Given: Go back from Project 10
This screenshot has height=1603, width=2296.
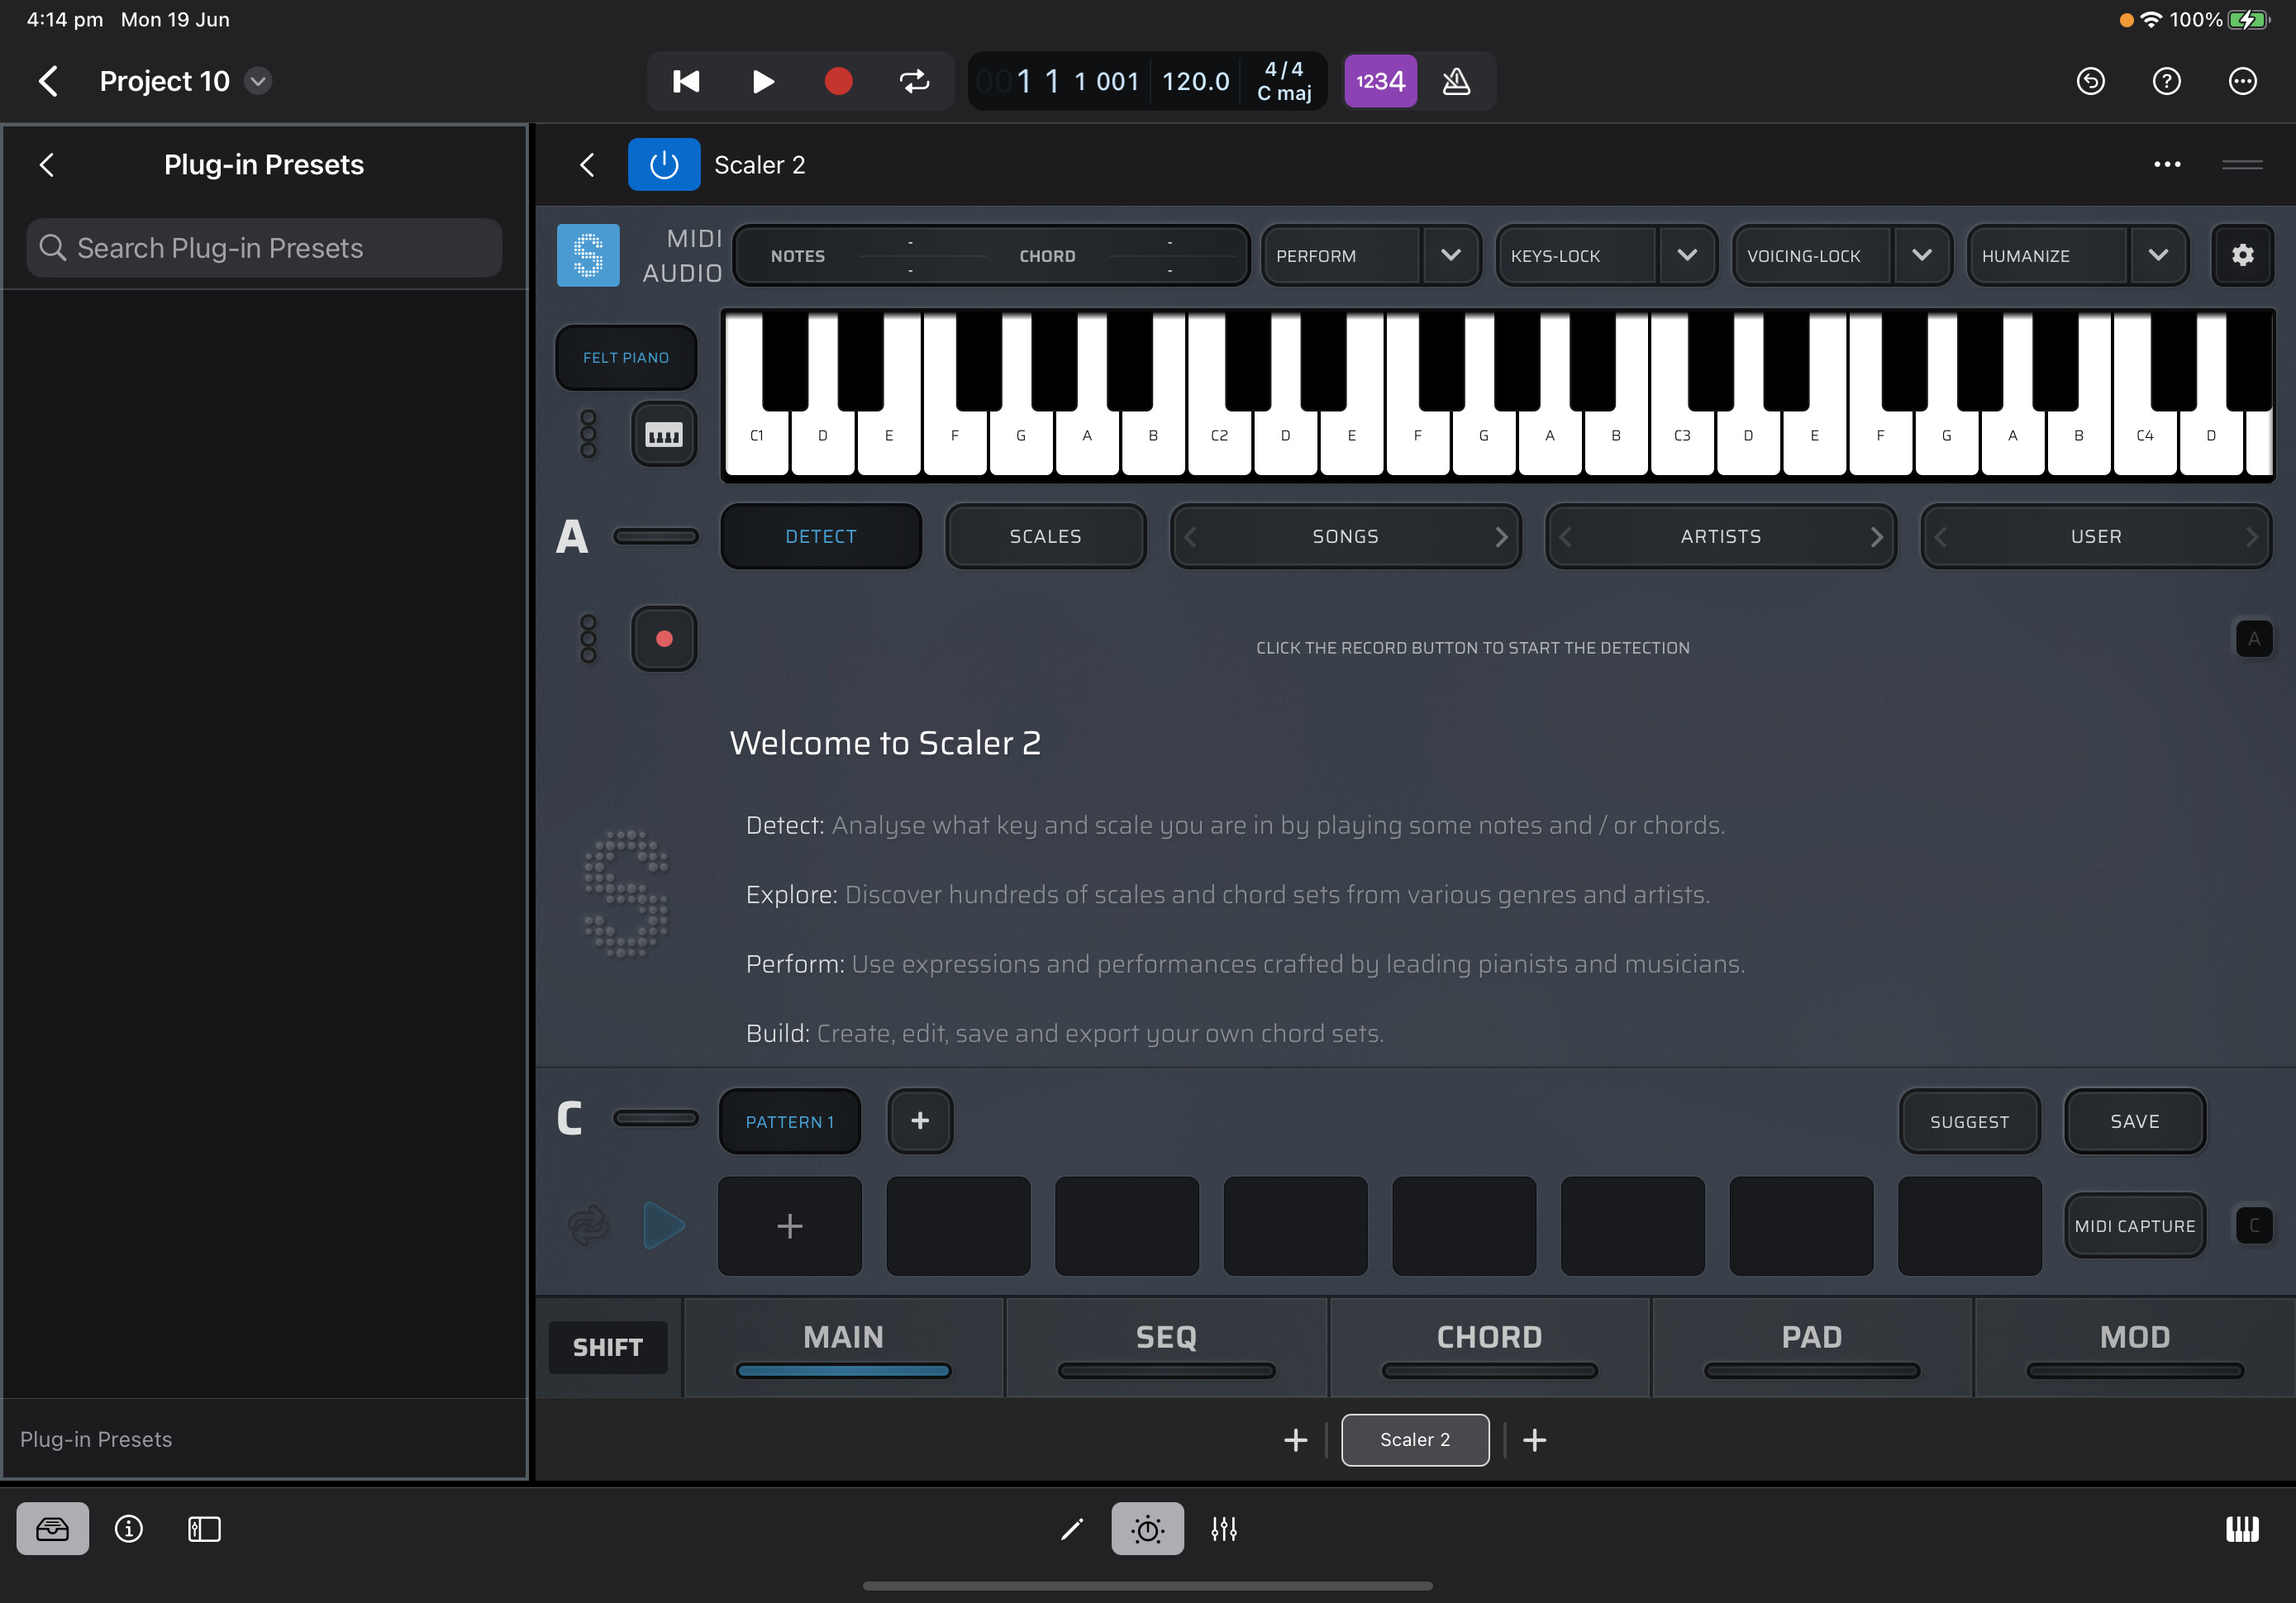Looking at the screenshot, I should (48, 81).
